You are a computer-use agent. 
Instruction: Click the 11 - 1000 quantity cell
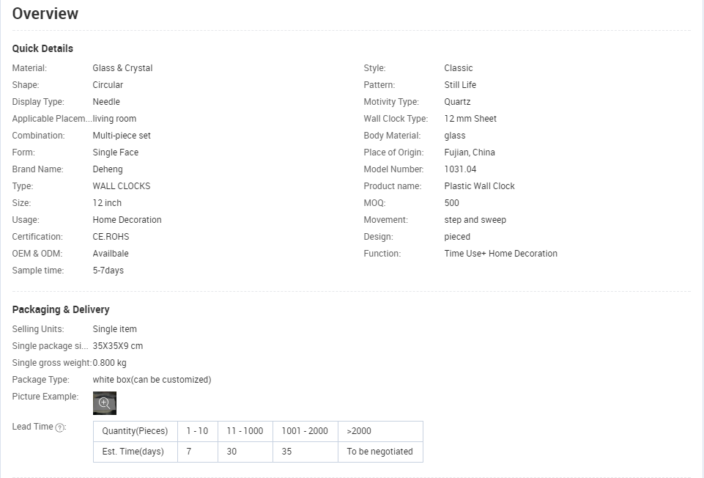(x=245, y=431)
